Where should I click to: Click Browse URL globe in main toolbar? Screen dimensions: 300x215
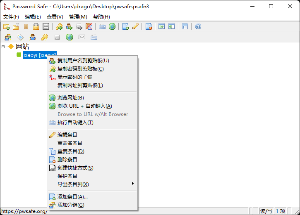[x=112, y=26]
